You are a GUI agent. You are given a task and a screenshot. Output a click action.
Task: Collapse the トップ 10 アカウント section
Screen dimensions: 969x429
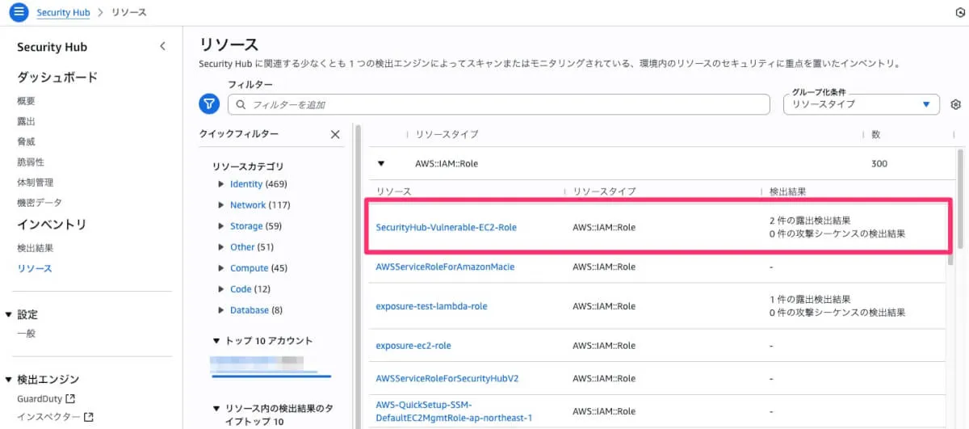(216, 341)
